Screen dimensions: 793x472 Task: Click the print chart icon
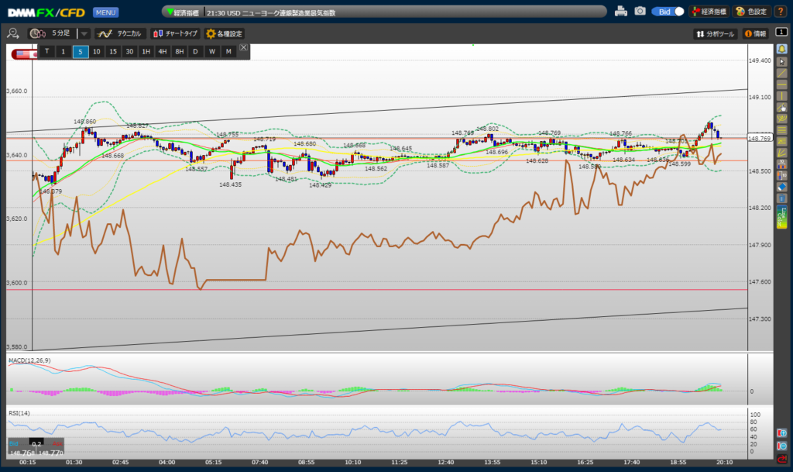(x=620, y=12)
